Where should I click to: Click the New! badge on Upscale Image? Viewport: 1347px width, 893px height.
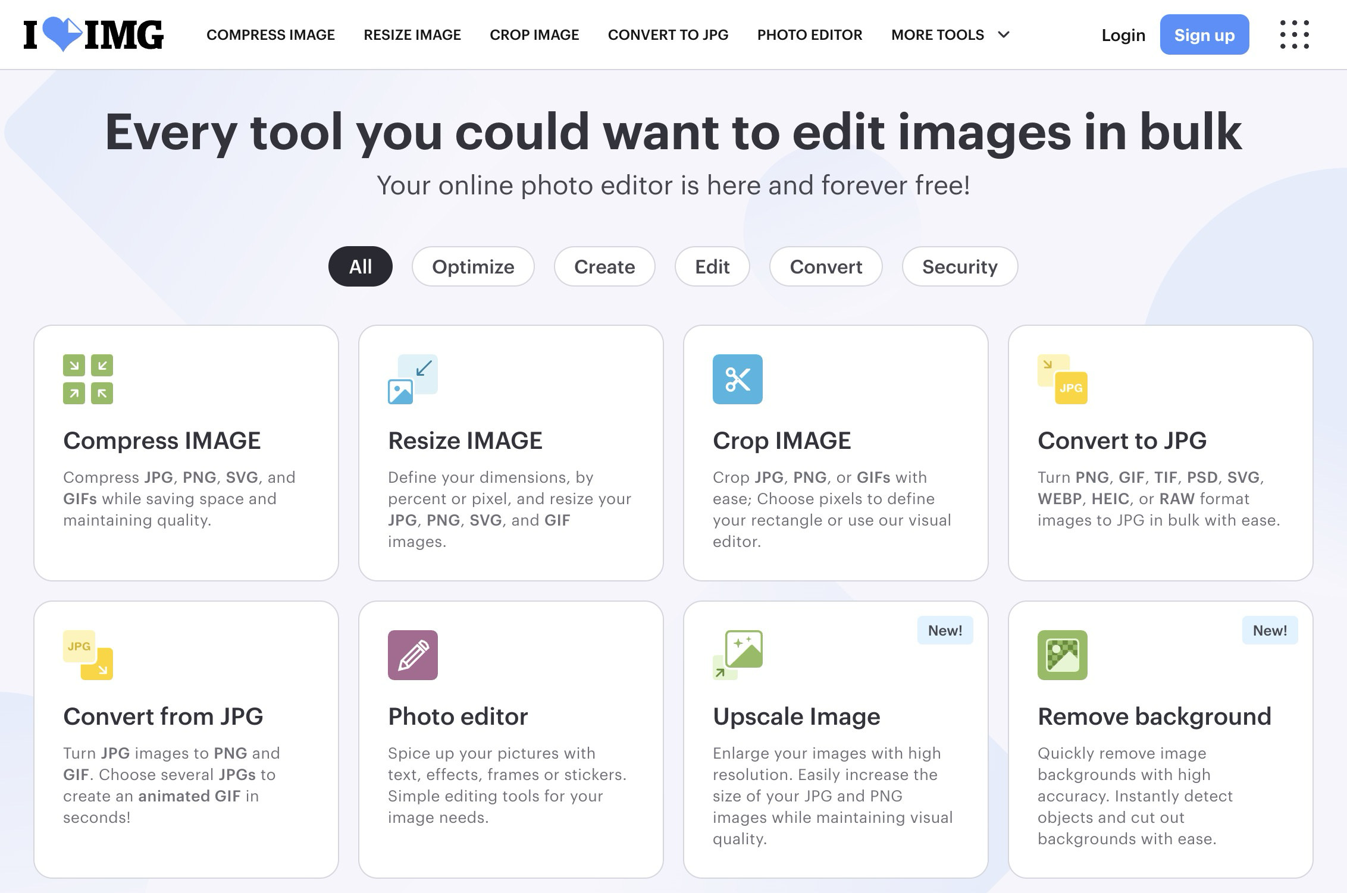[945, 630]
